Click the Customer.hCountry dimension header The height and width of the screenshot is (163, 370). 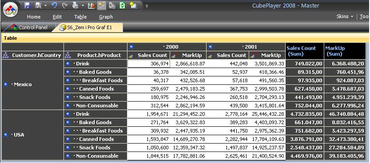pyautogui.click(x=32, y=55)
